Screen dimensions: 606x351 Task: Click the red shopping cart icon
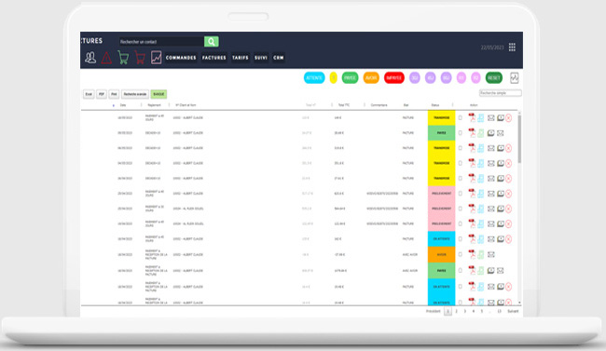point(140,58)
